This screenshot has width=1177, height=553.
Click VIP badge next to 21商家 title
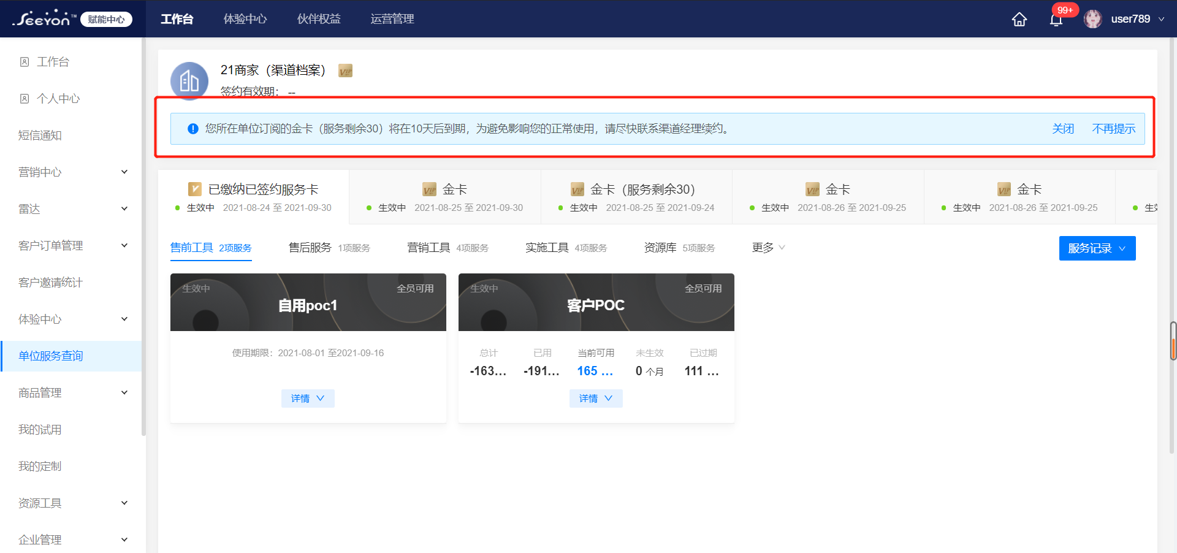pos(346,71)
